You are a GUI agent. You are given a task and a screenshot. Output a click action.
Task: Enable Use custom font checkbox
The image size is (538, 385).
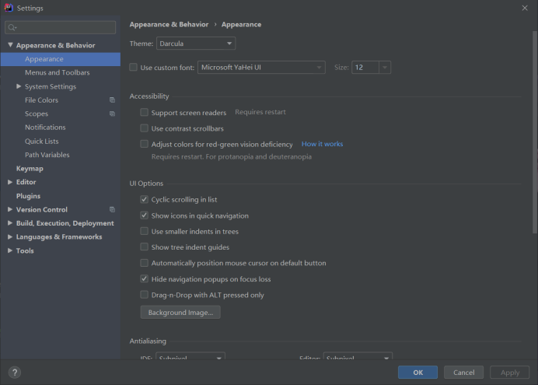pyautogui.click(x=134, y=67)
